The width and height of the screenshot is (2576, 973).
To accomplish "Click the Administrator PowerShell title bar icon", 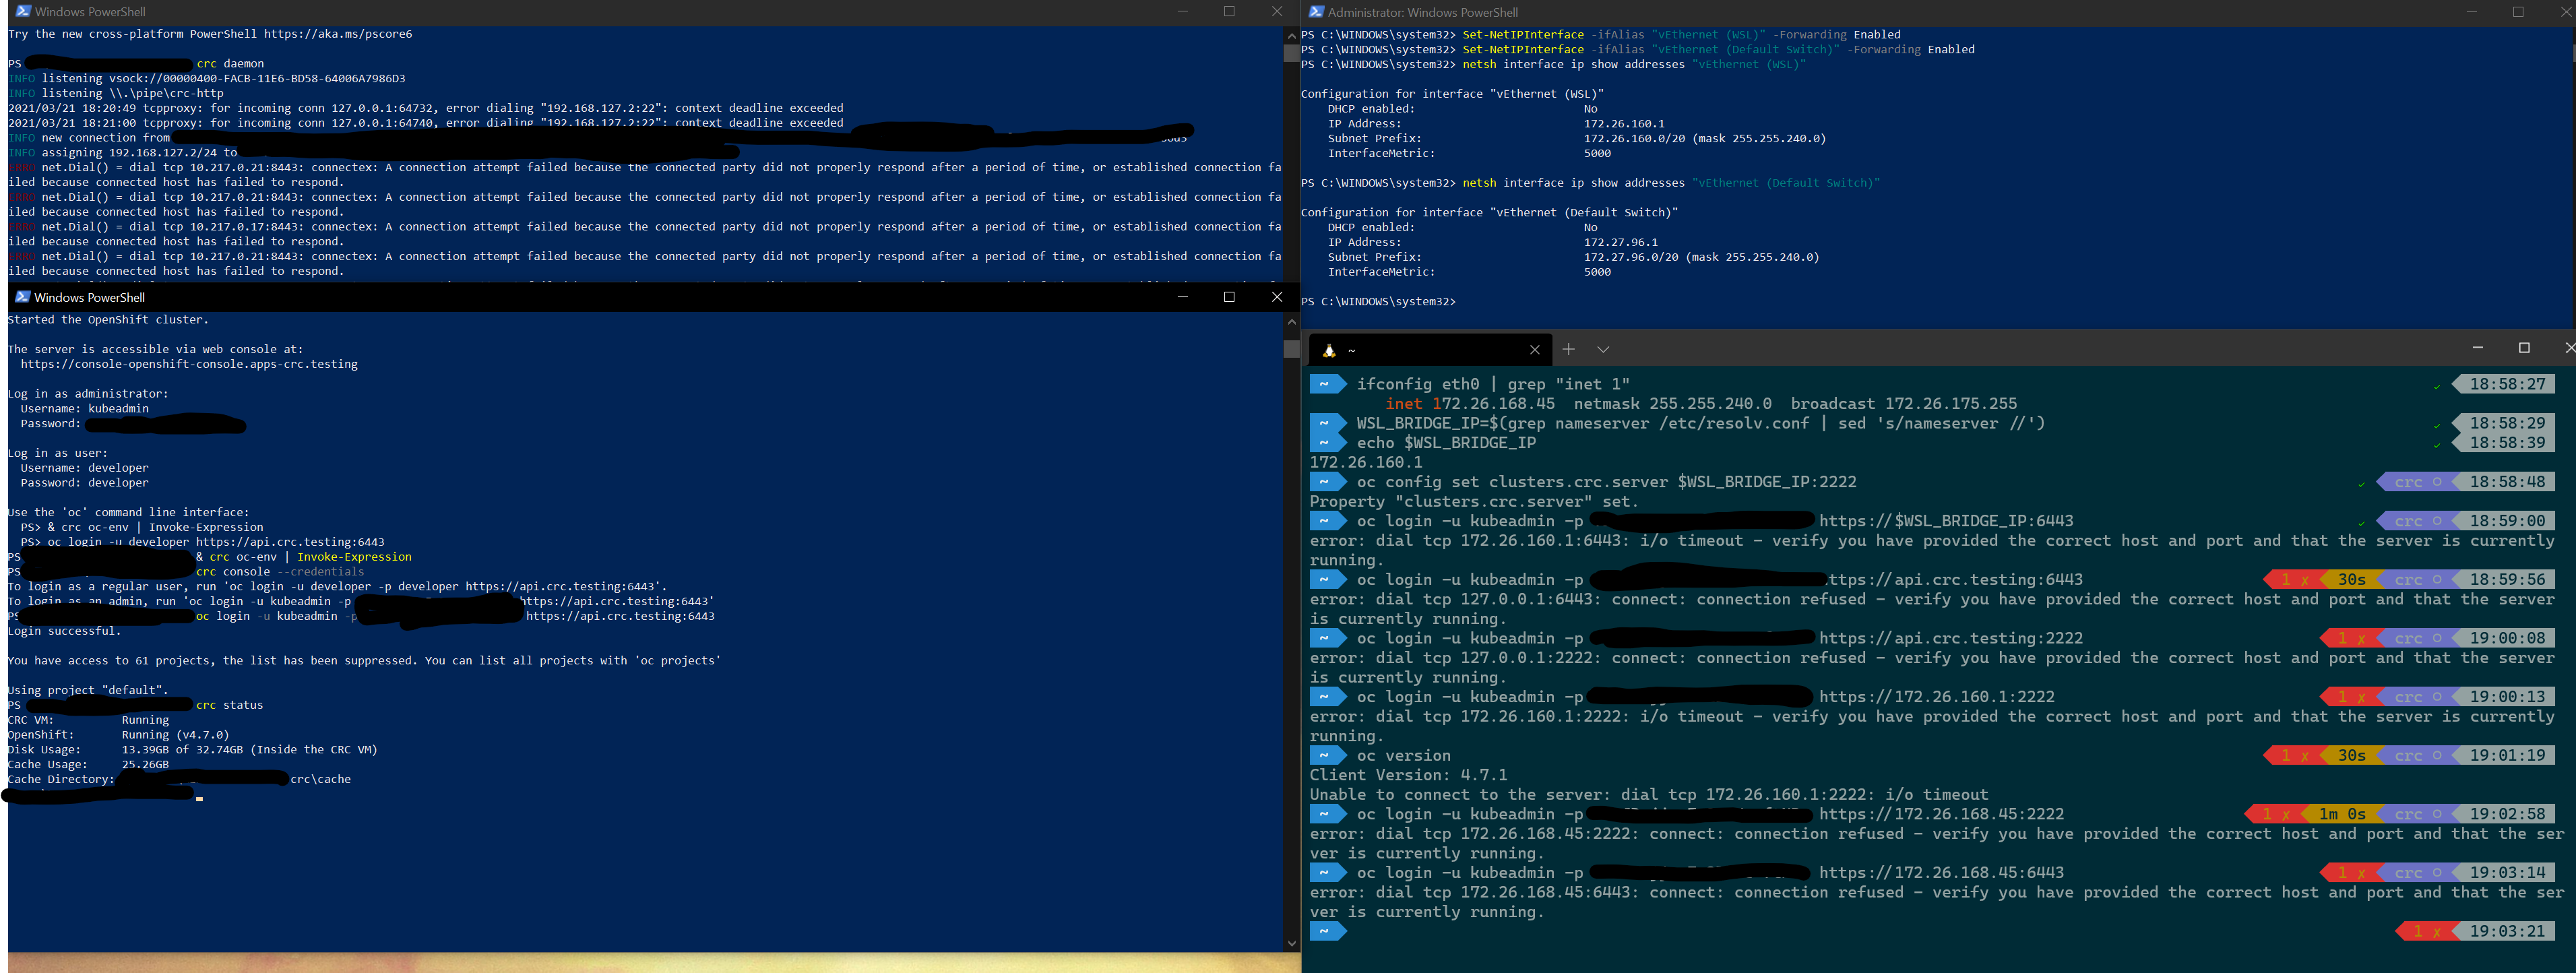I will pyautogui.click(x=1316, y=12).
